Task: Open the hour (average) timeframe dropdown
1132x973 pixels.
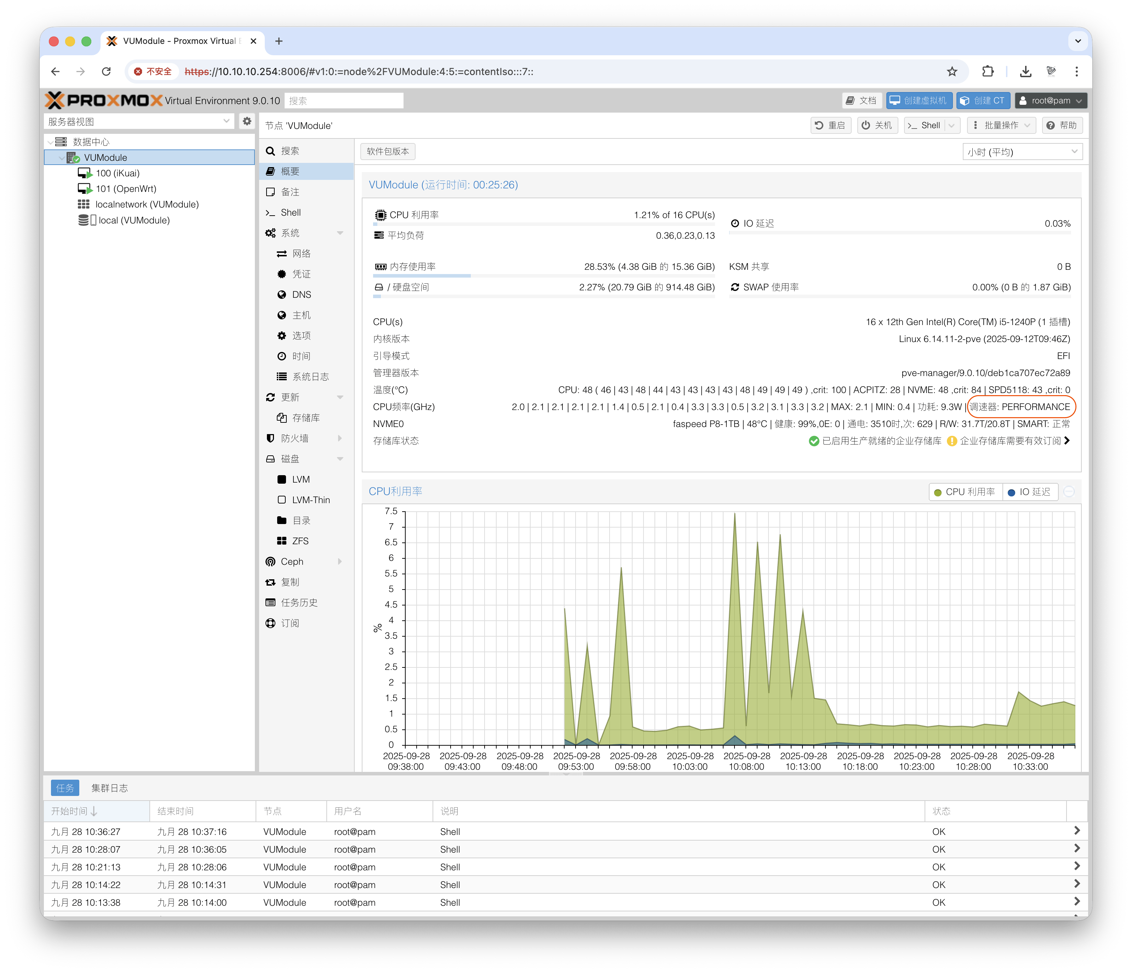Action: (1022, 152)
